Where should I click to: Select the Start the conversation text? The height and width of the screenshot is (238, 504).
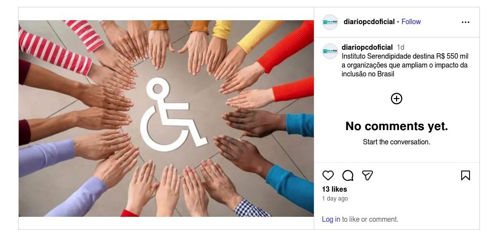(397, 142)
